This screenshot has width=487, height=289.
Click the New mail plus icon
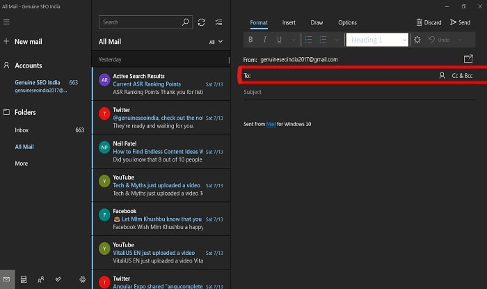click(6, 41)
